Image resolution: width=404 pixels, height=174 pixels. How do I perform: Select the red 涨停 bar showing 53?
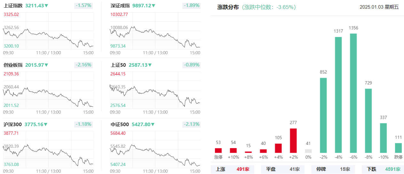point(218,150)
